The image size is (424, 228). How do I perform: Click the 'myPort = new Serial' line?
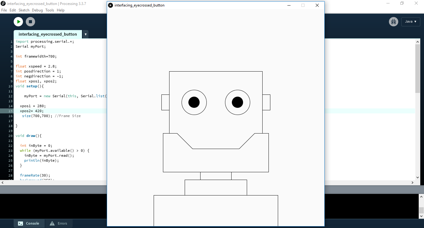[x=65, y=96]
